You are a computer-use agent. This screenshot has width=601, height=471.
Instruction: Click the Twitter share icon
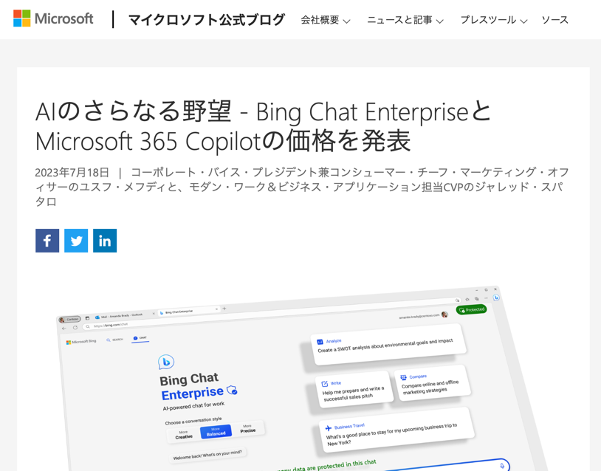pyautogui.click(x=75, y=240)
